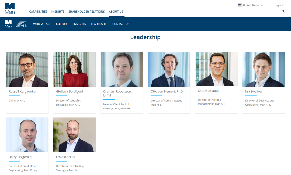Viewport: 291px width, 175px height.
Task: Switch to the Culture tab
Action: (62, 24)
